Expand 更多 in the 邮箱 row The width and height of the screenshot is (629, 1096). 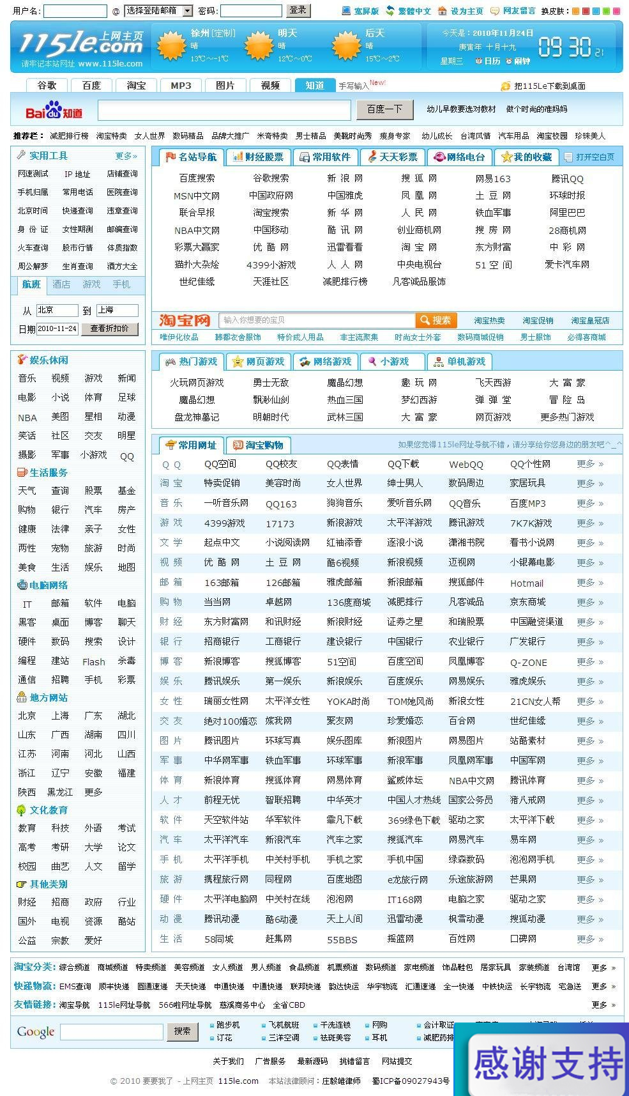coord(590,583)
